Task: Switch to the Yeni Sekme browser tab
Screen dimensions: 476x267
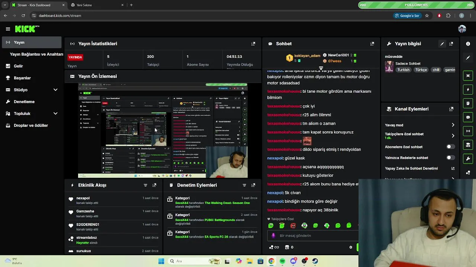Action: pos(97,5)
